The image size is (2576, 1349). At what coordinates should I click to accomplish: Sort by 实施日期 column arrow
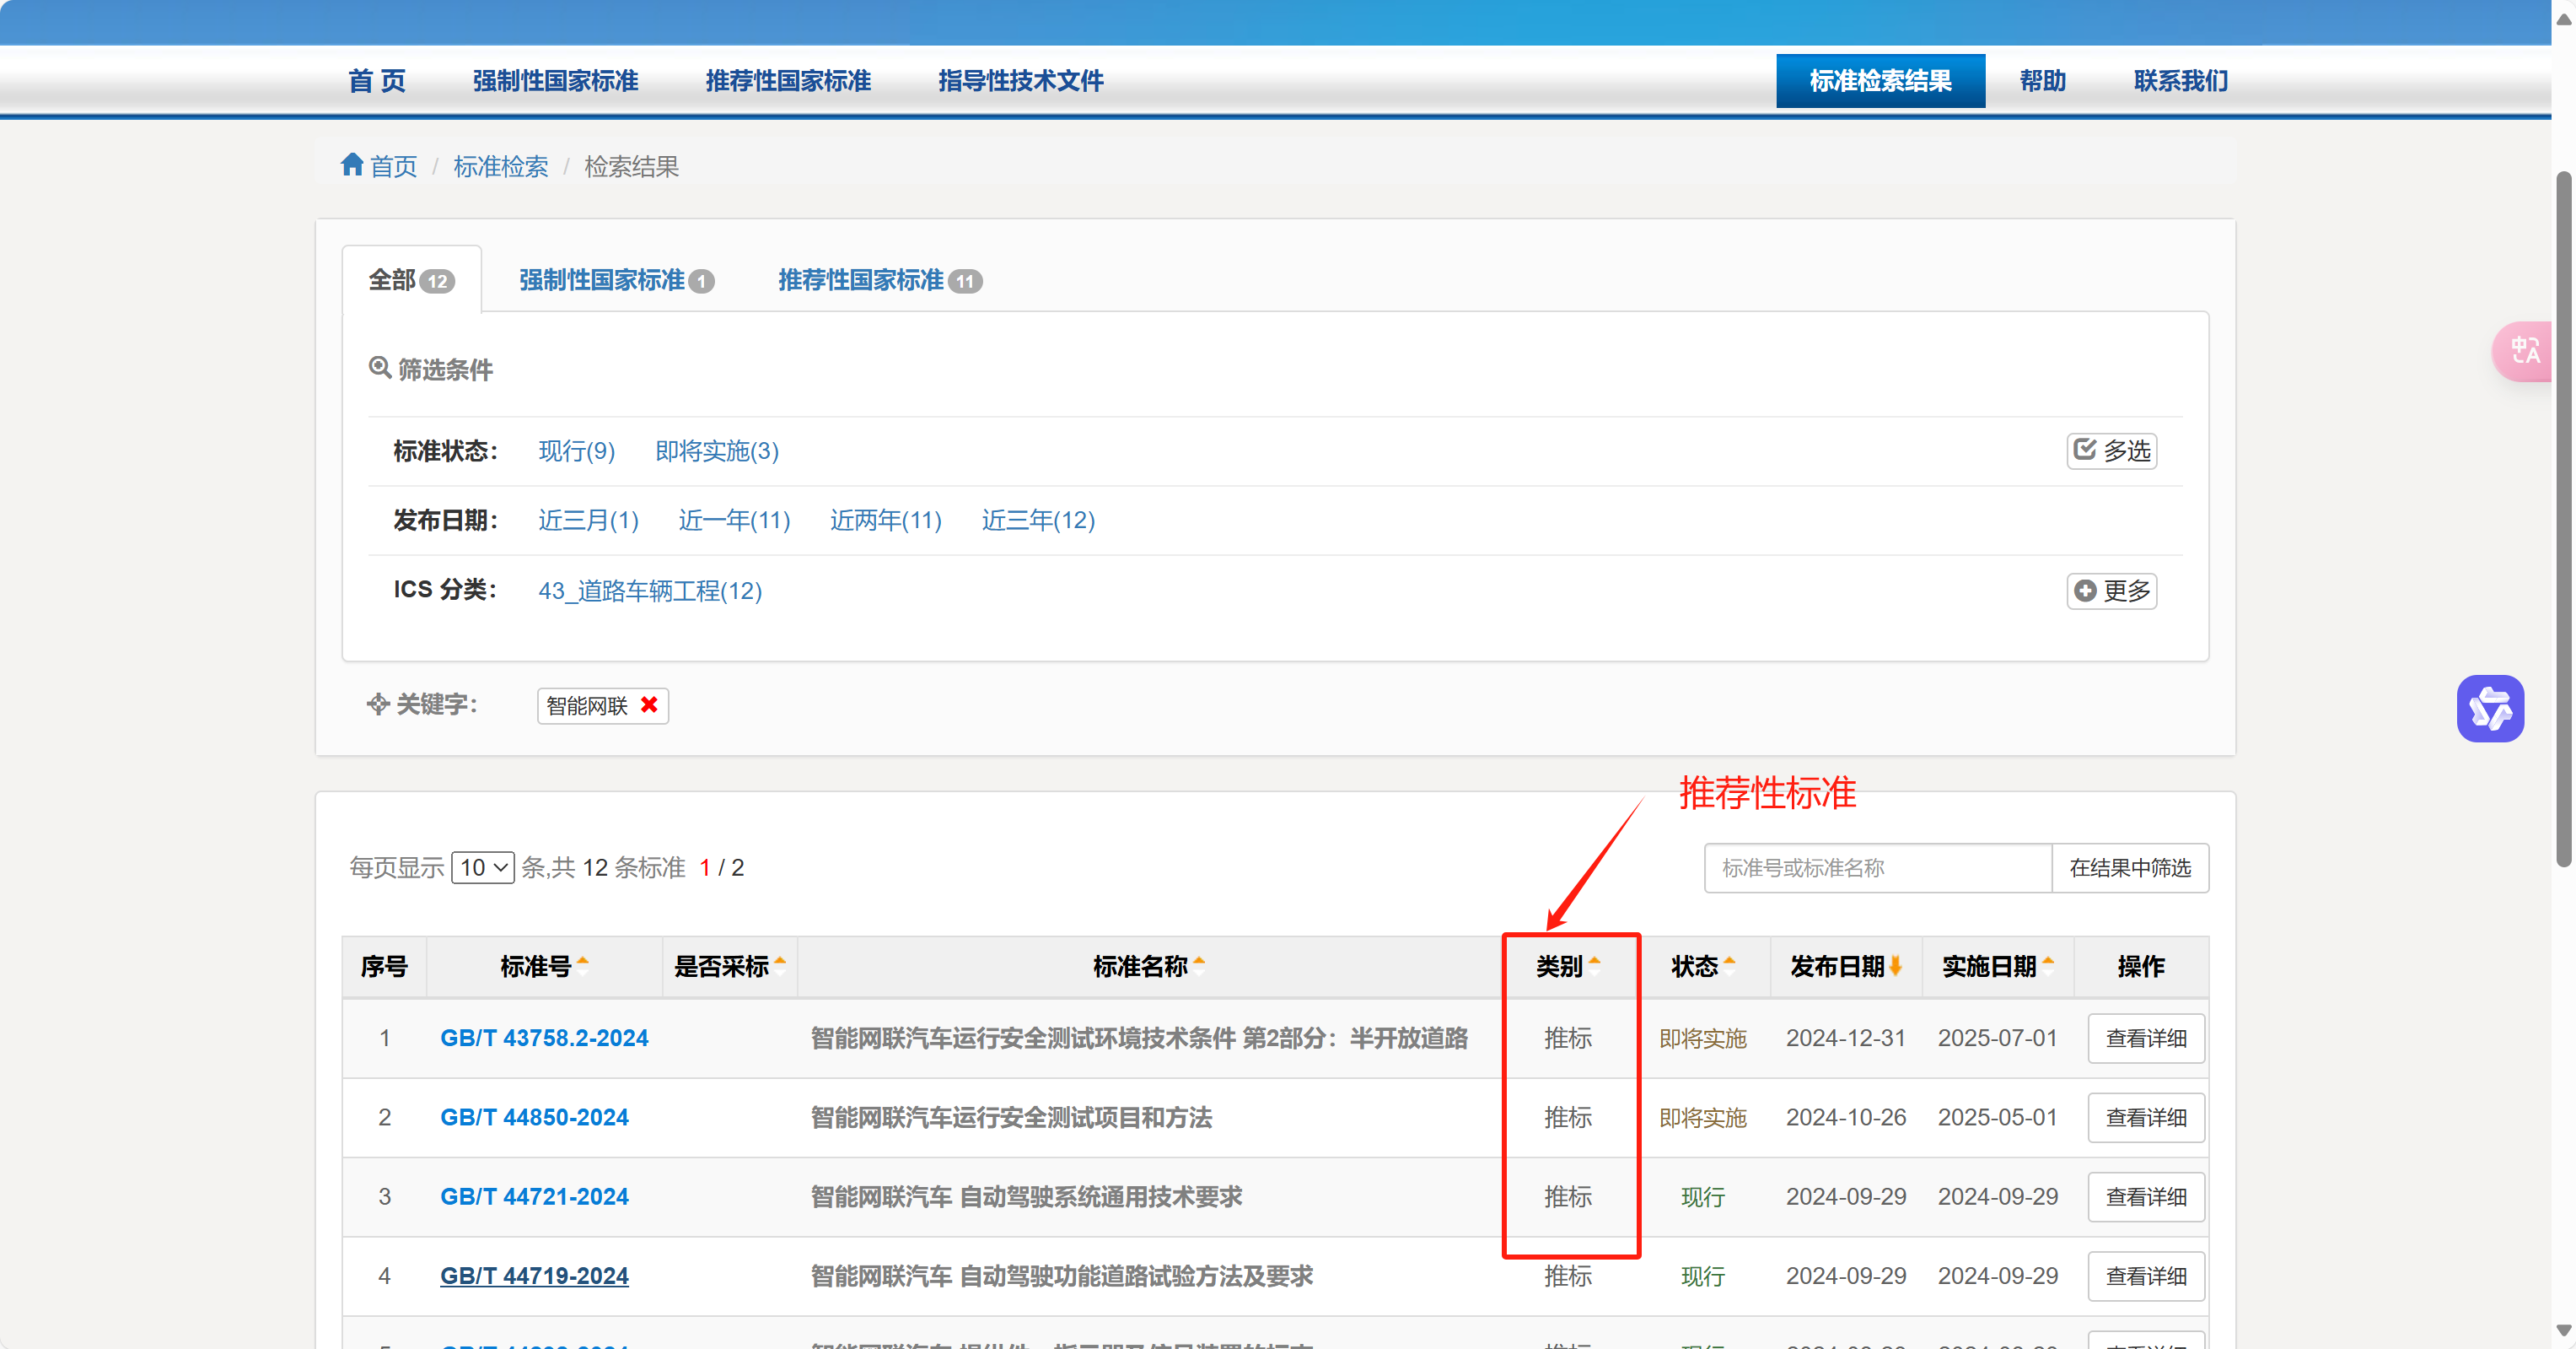tap(2048, 964)
